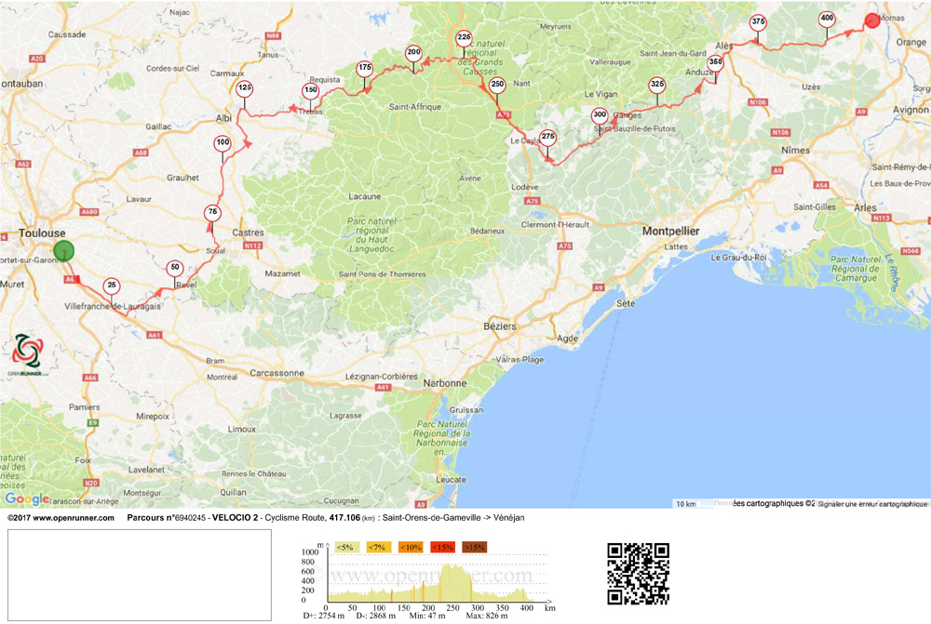Select the 375 km route marker
931x624 pixels.
pyautogui.click(x=758, y=22)
